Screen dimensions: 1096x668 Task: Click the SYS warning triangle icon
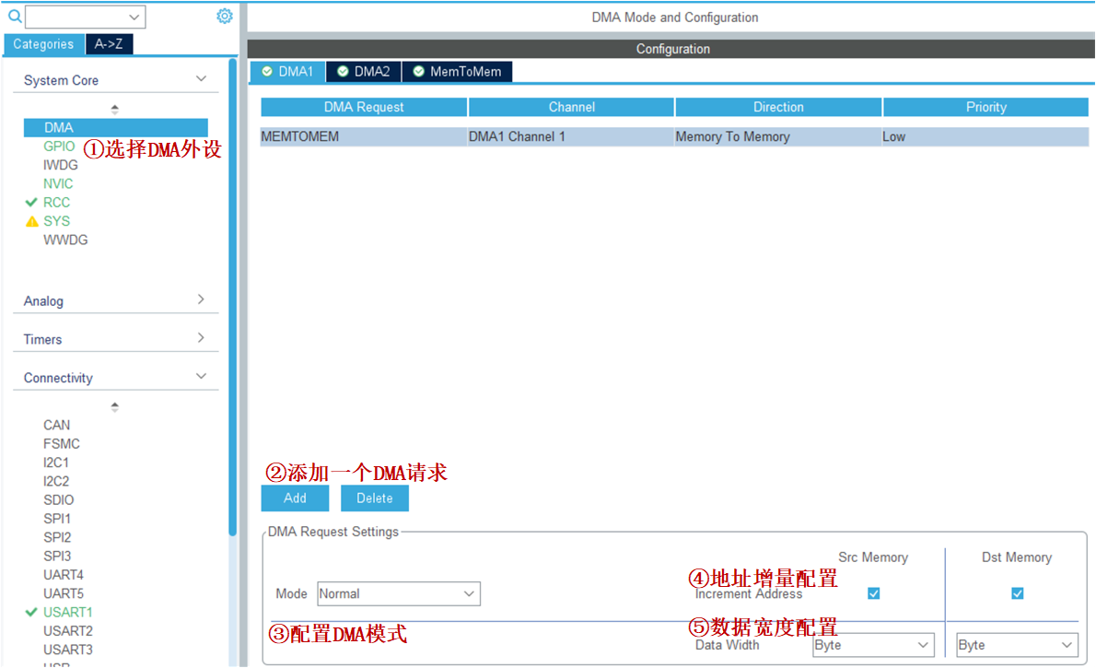pyautogui.click(x=32, y=221)
